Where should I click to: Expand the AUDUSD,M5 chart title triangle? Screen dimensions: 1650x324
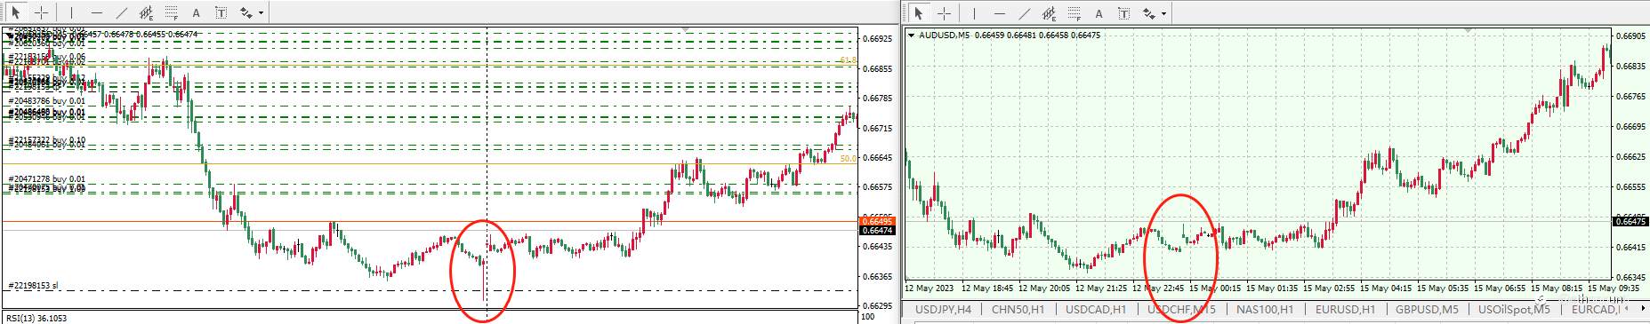912,36
